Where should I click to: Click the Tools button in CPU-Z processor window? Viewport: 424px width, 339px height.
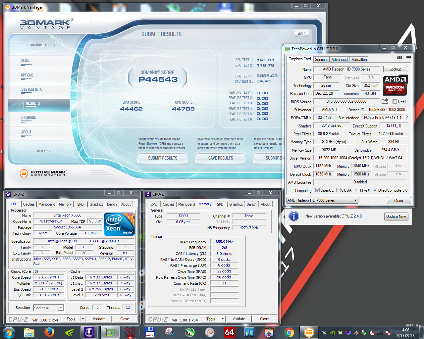(71, 319)
